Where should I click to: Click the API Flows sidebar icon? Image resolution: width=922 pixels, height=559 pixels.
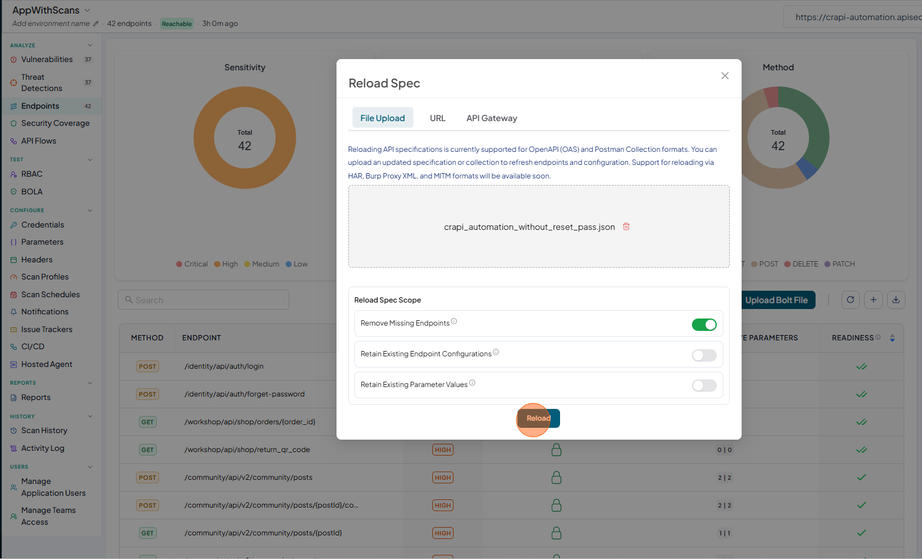14,141
